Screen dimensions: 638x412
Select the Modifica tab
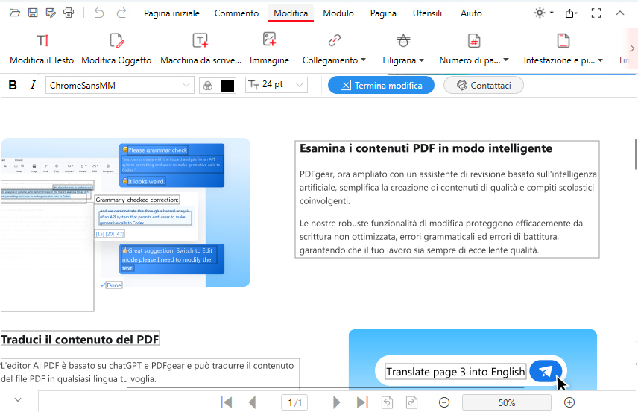pyautogui.click(x=291, y=13)
